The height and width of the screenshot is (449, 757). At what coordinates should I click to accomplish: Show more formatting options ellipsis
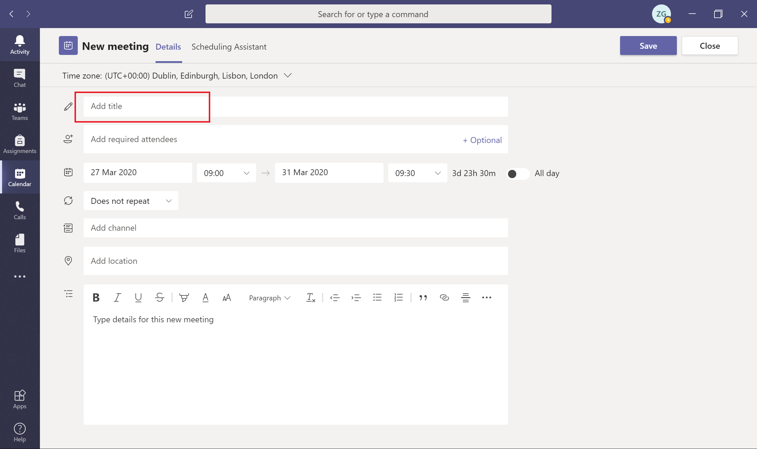tap(487, 298)
